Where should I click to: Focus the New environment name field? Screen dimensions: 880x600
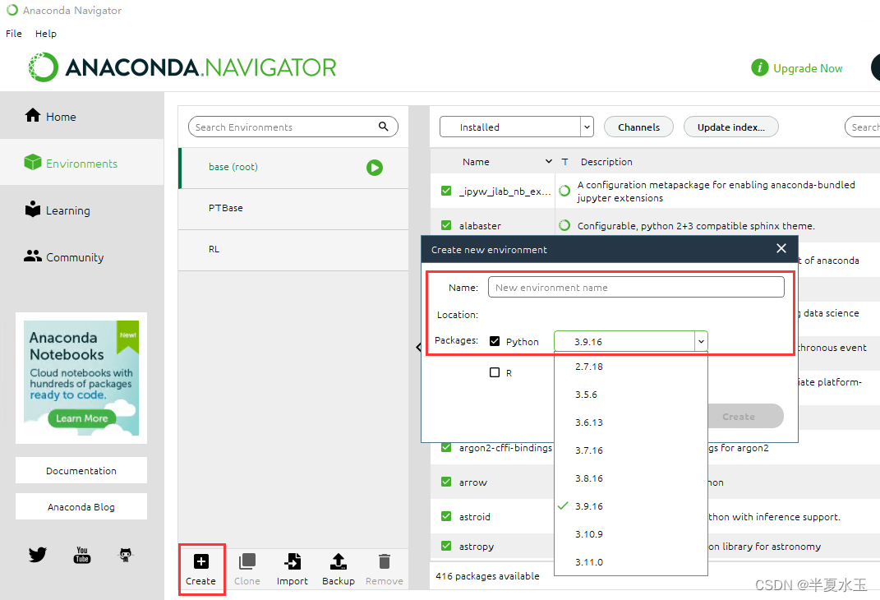click(636, 288)
